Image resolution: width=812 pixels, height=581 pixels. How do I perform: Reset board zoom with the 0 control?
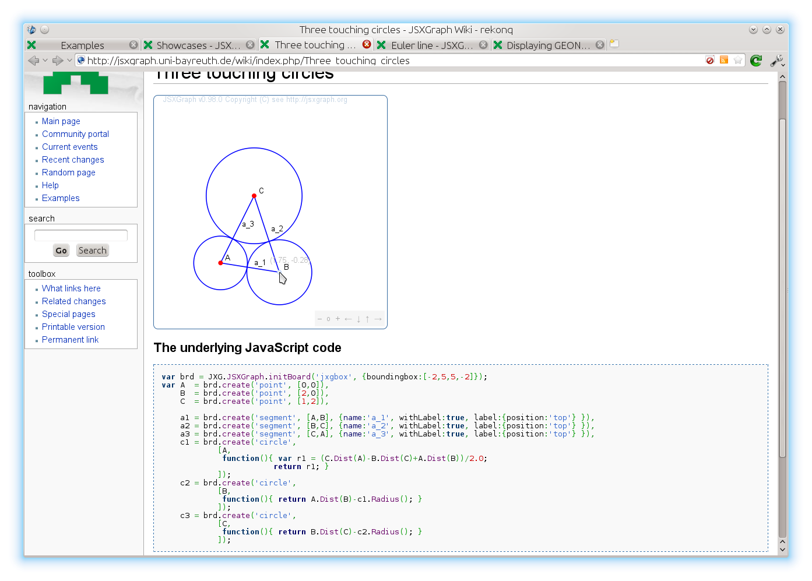point(329,319)
